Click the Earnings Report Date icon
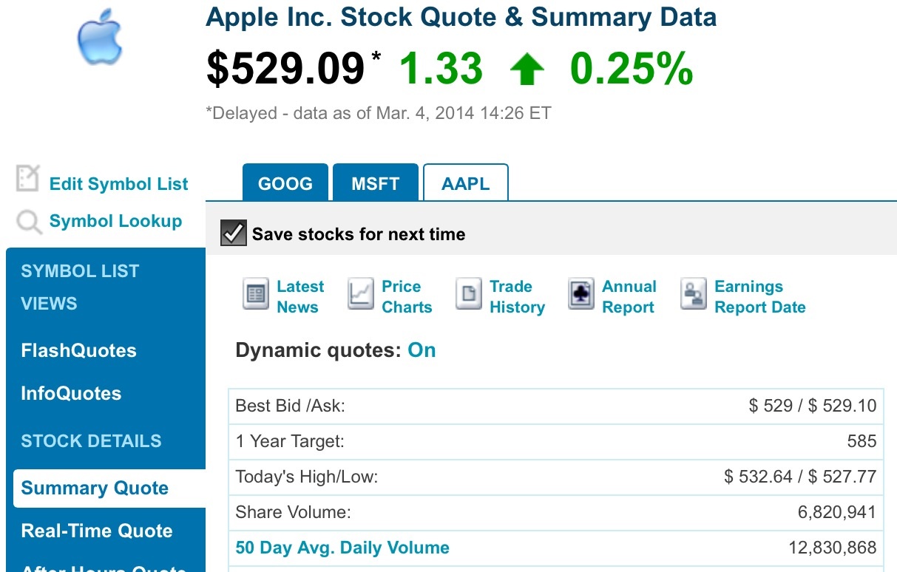This screenshot has height=572, width=897. 694,295
